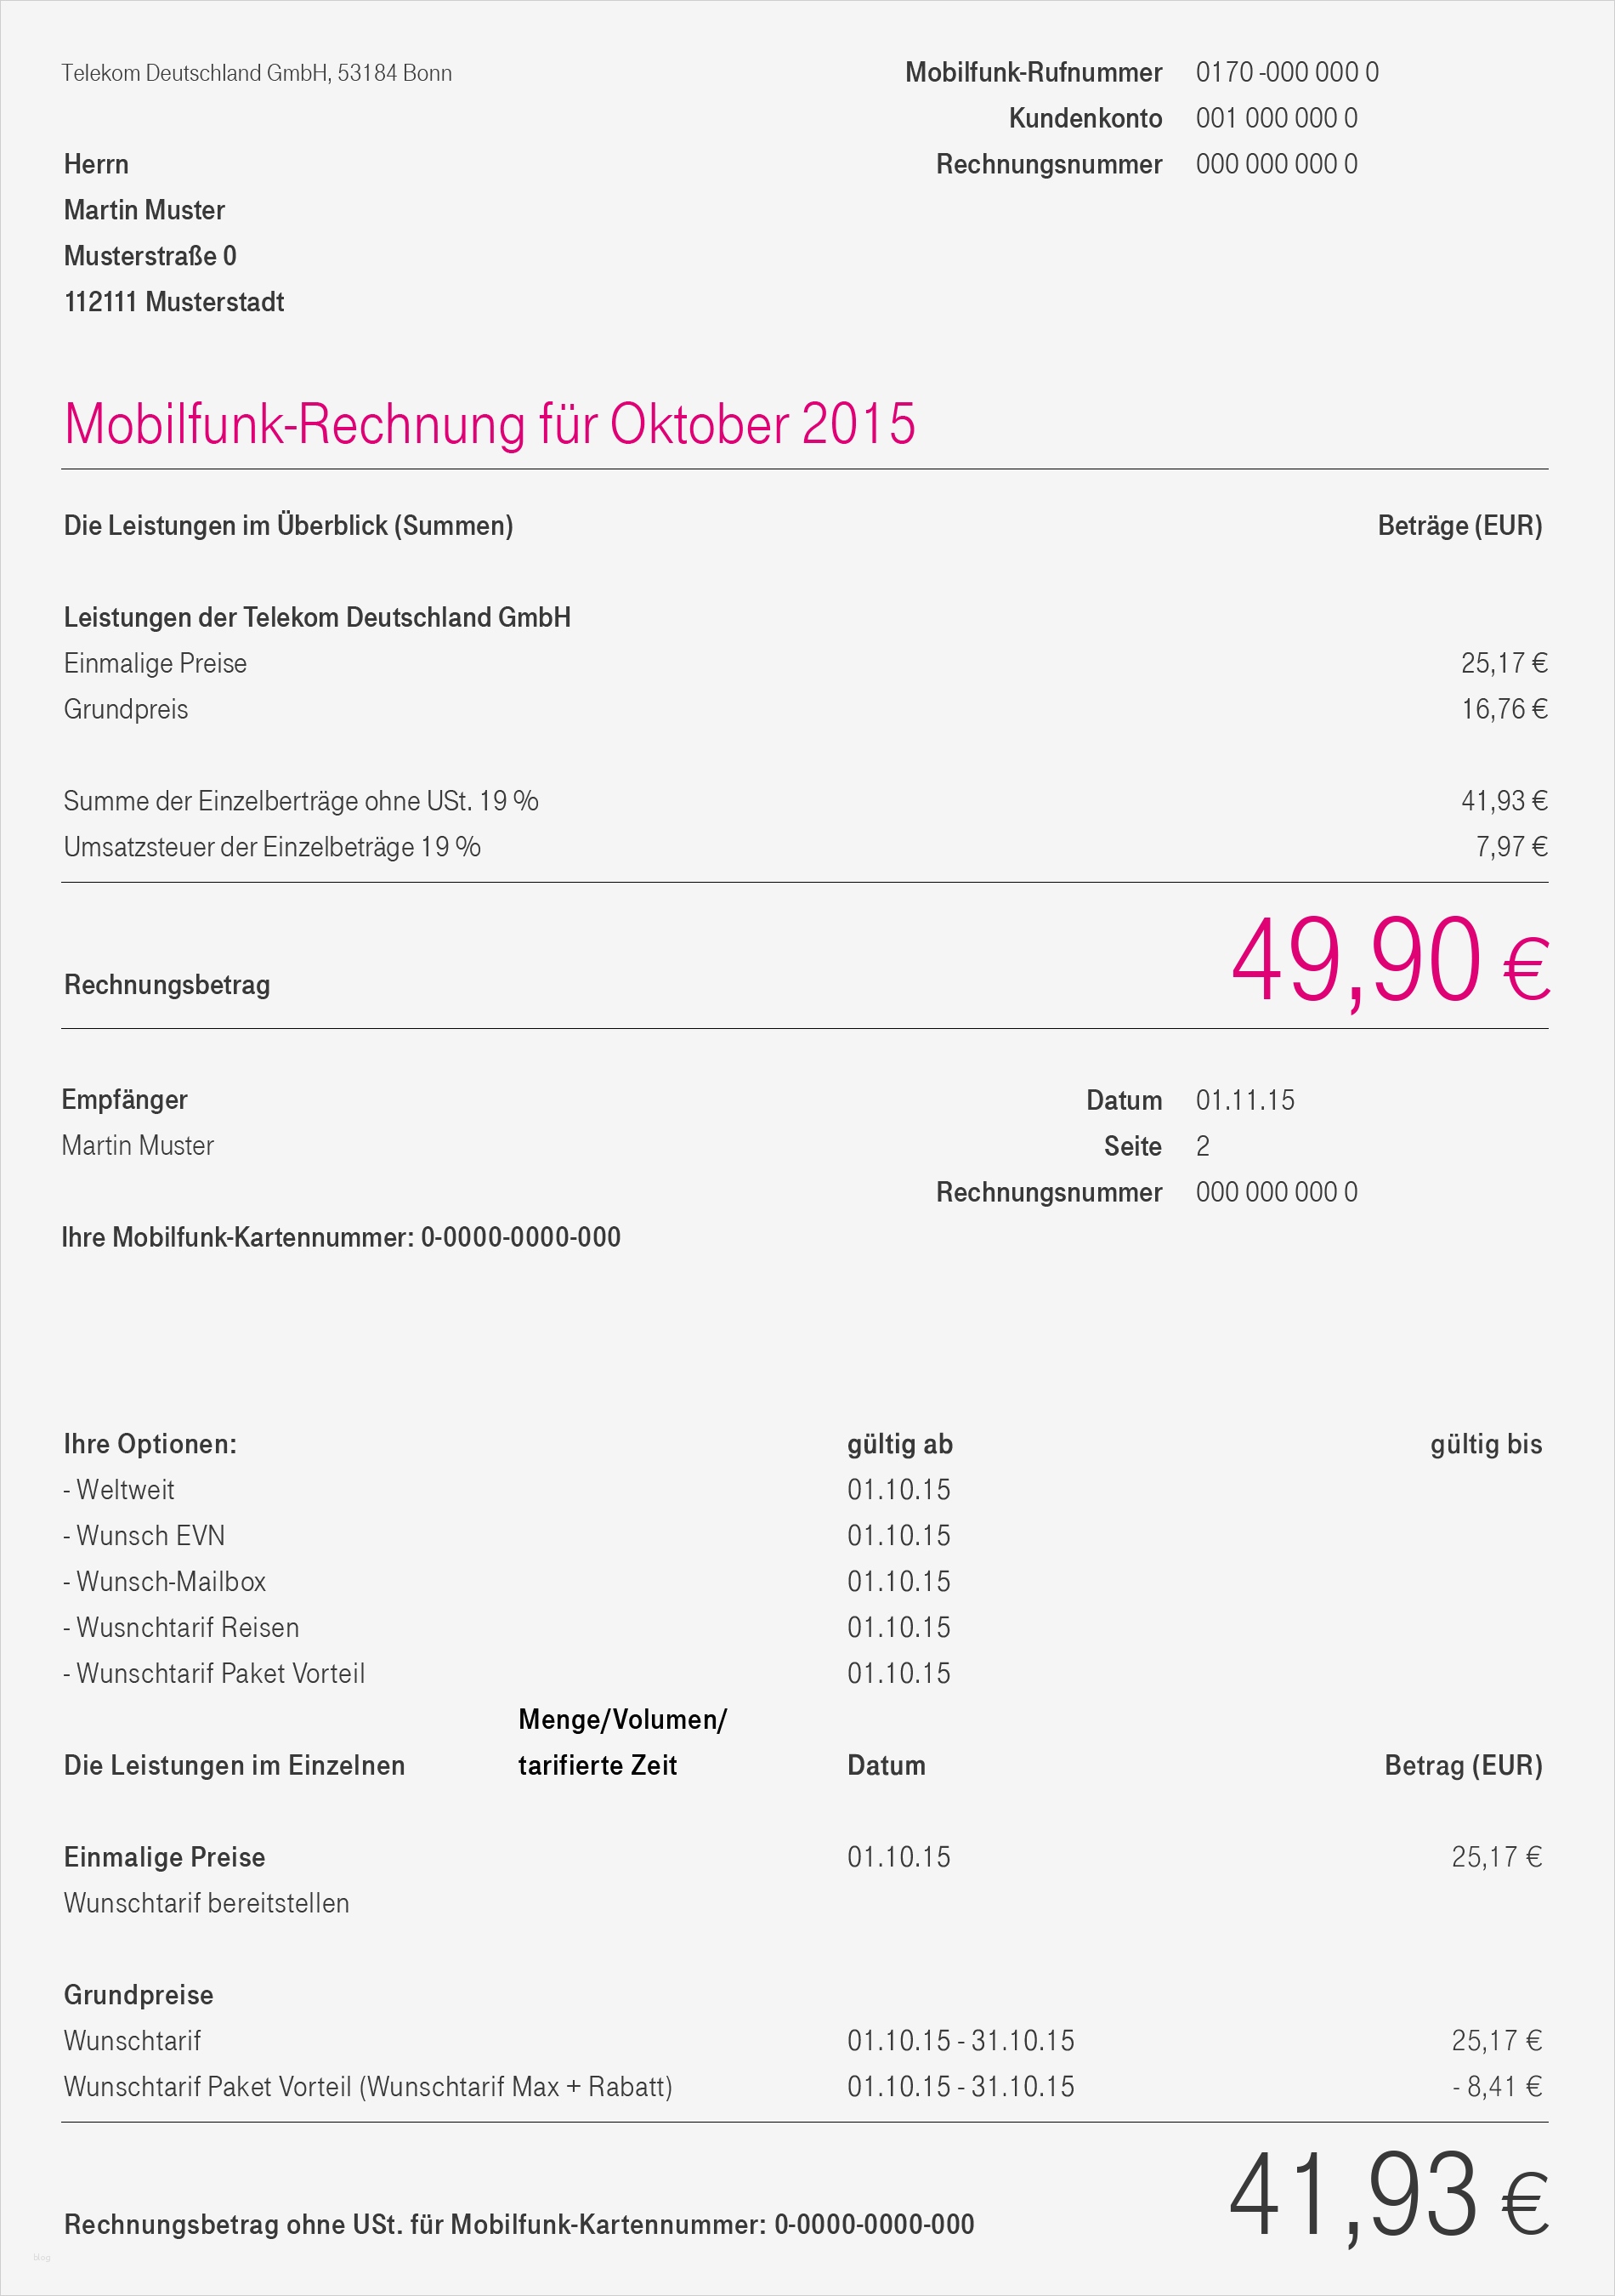Click the Ihre Mobilfunk-Kartennummer line

pyautogui.click(x=341, y=1237)
